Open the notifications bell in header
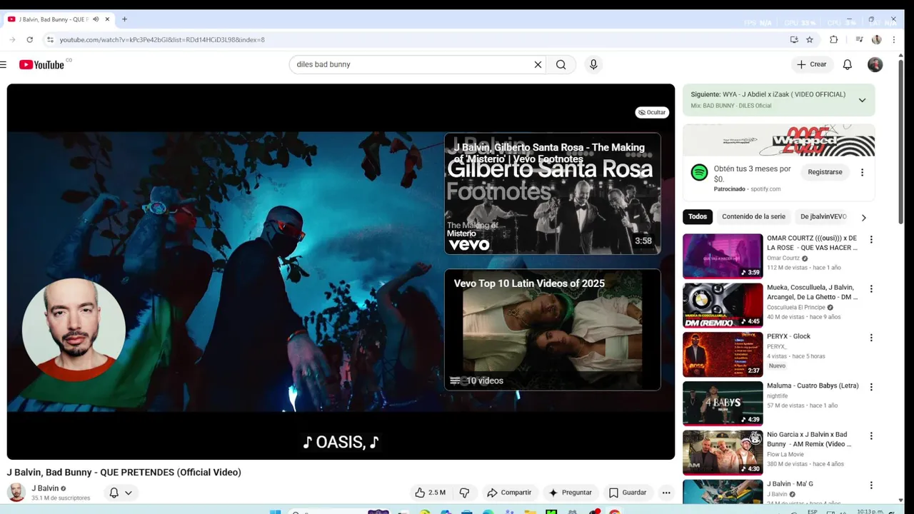Screen dimensions: 914x514 click(848, 64)
